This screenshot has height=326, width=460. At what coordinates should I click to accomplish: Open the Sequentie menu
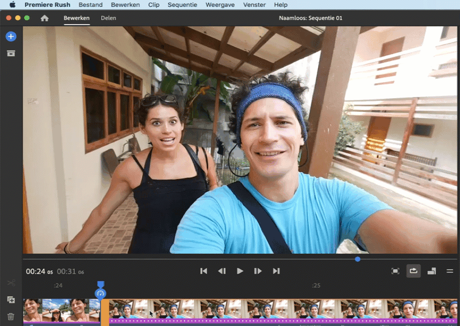pos(182,5)
